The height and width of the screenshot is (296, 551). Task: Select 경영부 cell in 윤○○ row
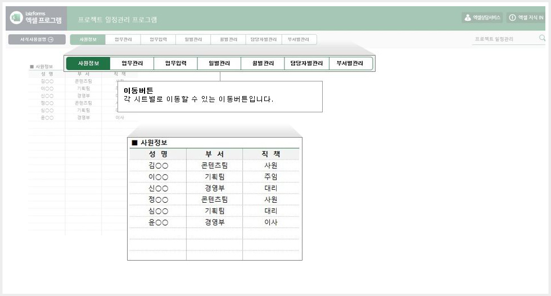pos(214,222)
